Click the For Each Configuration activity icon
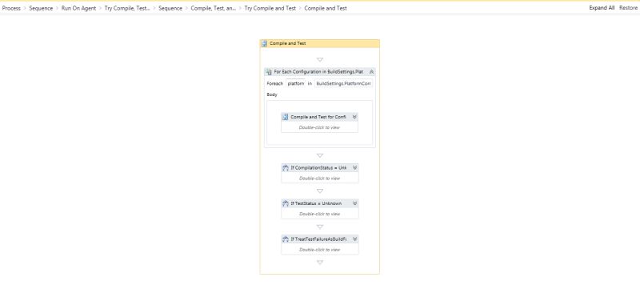This screenshot has height=301, width=640. coord(269,71)
